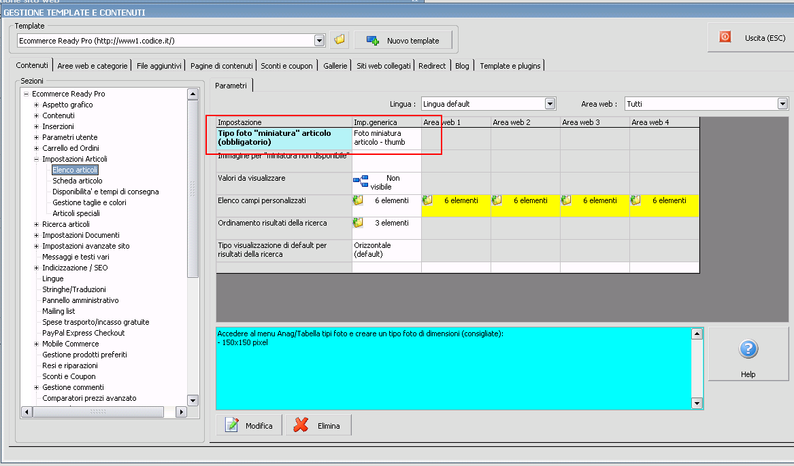Click left arrow of Sezioni horizontal scrollbar
Screen dimensions: 794x466
[27, 412]
